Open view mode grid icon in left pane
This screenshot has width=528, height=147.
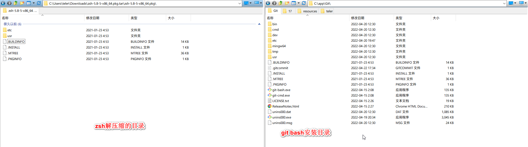29,3
